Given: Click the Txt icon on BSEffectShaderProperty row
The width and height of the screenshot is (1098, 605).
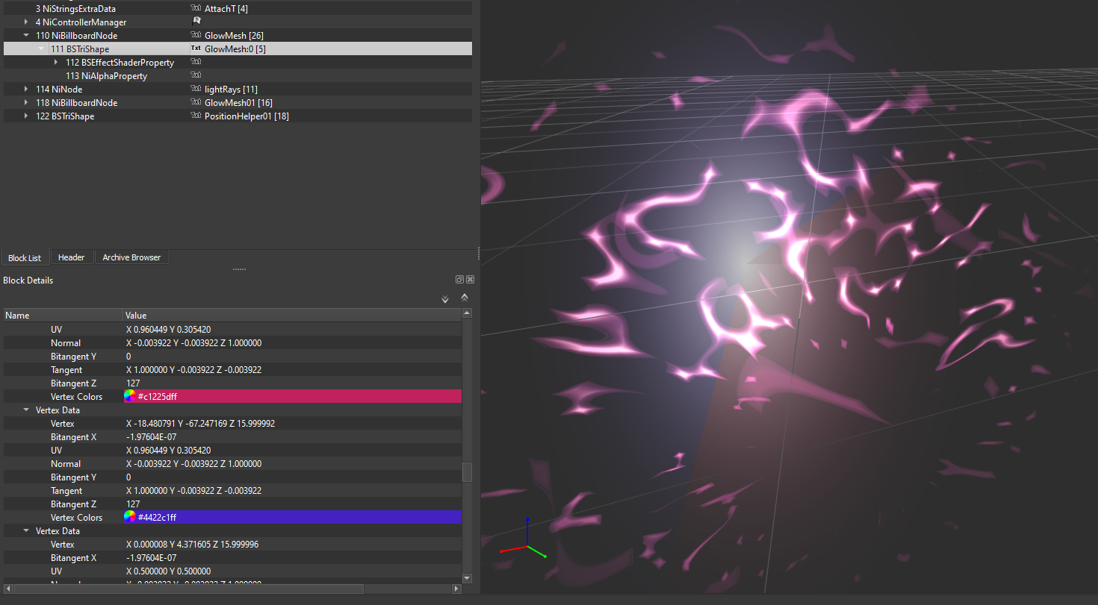Looking at the screenshot, I should pos(196,62).
